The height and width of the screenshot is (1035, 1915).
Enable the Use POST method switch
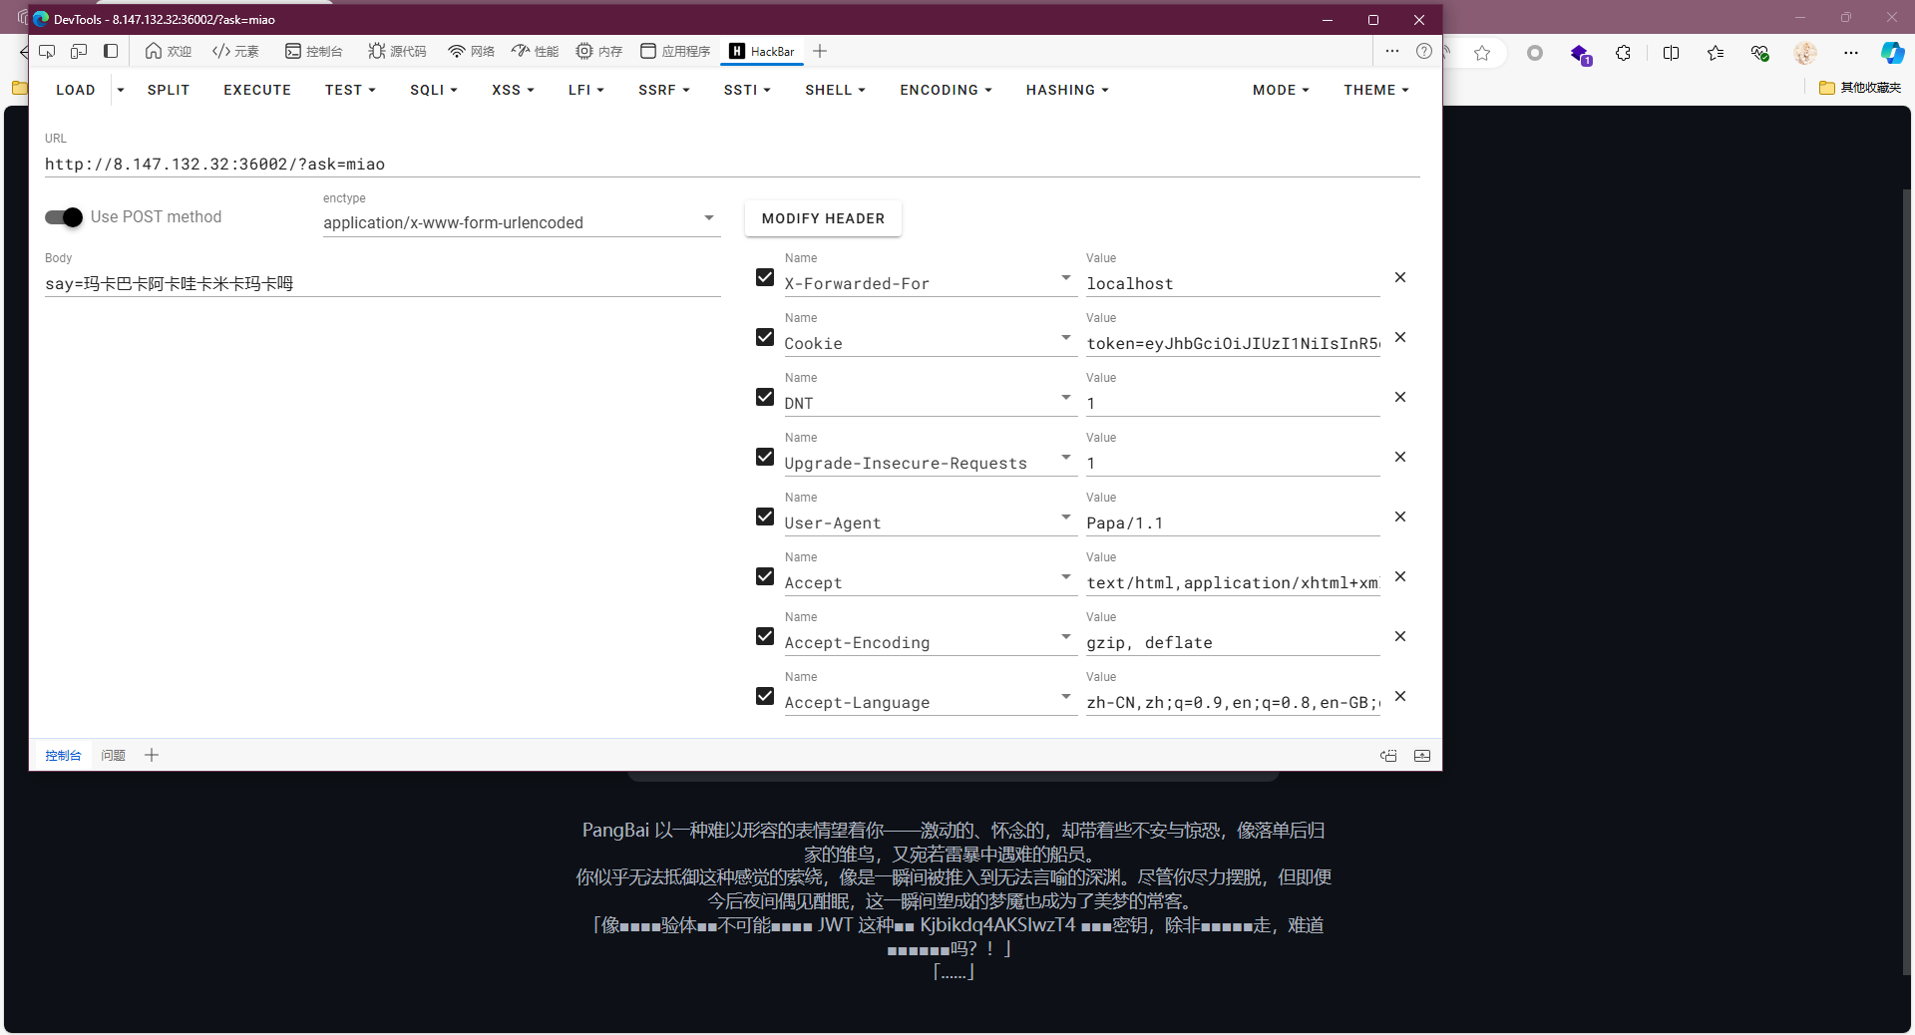[62, 217]
